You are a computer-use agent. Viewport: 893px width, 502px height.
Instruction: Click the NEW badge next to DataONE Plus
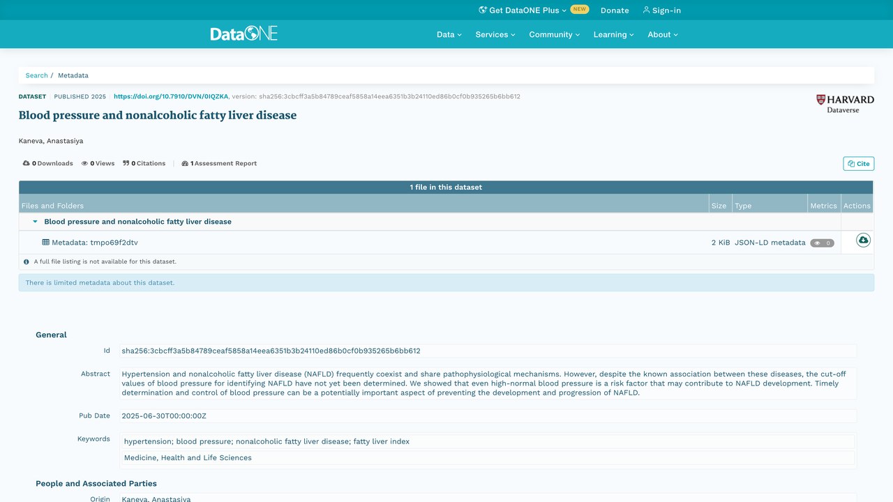coord(580,10)
